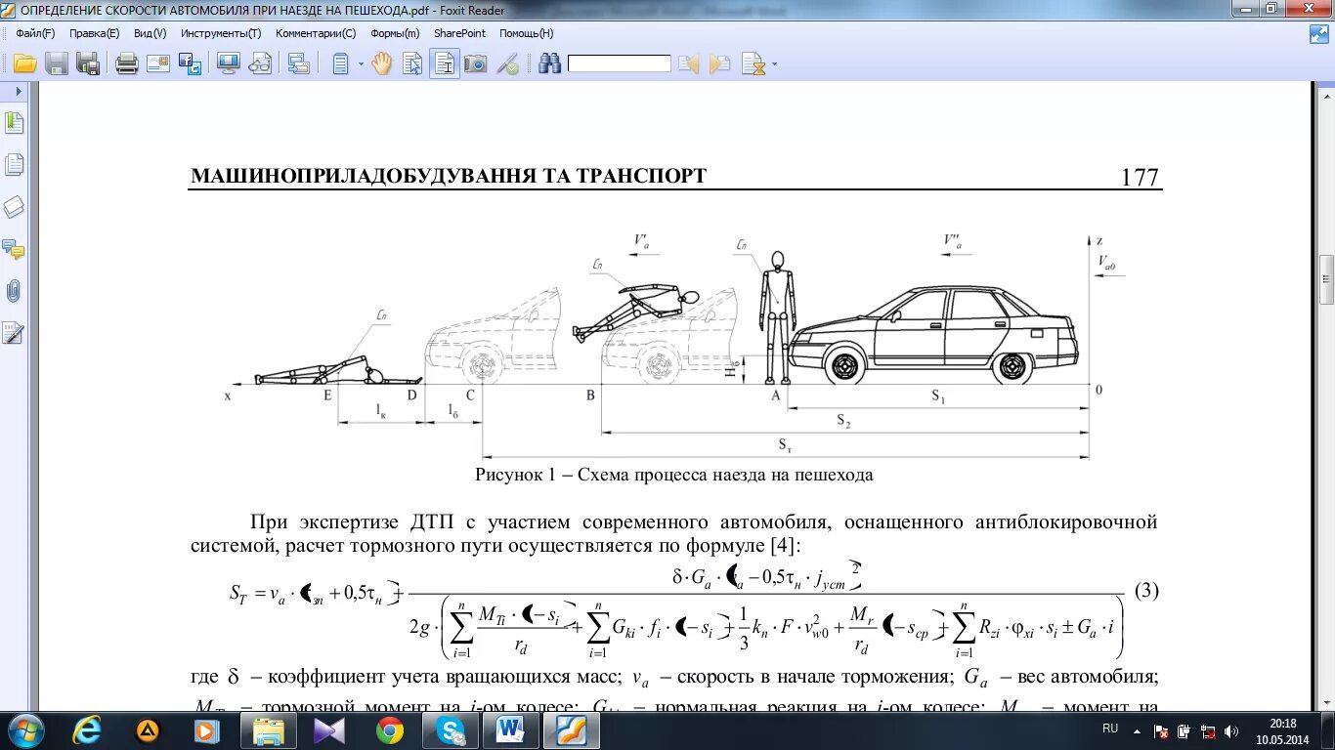Viewport: 1335px width, 750px height.
Task: Click the Find Previous arrow icon
Action: pyautogui.click(x=689, y=64)
